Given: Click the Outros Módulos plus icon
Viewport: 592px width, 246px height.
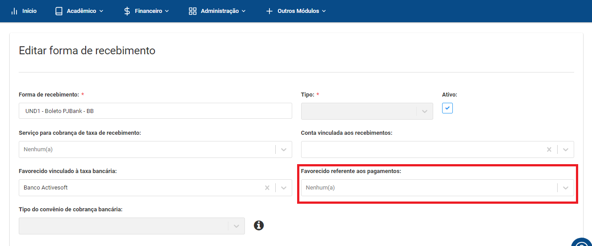Looking at the screenshot, I should click(269, 11).
